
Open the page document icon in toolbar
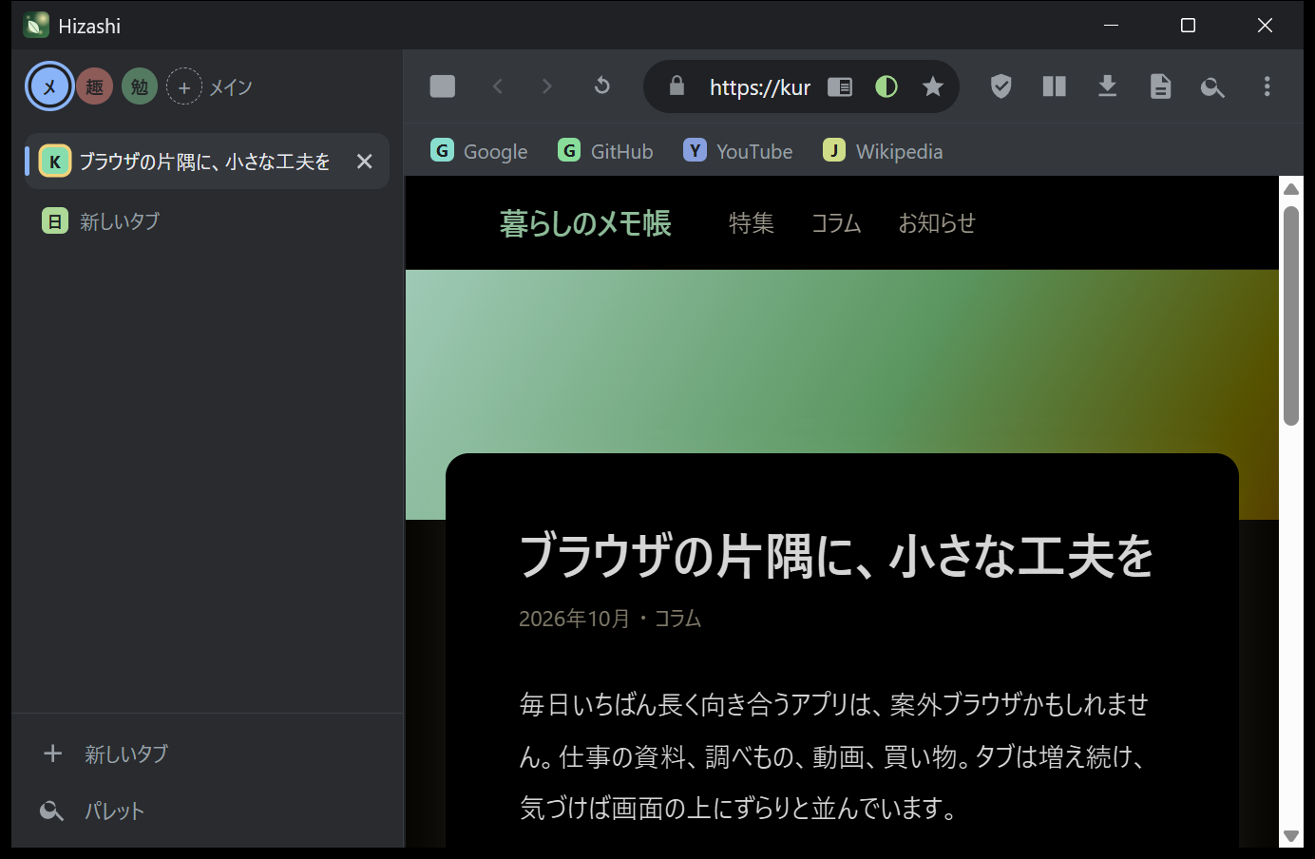coord(1160,86)
